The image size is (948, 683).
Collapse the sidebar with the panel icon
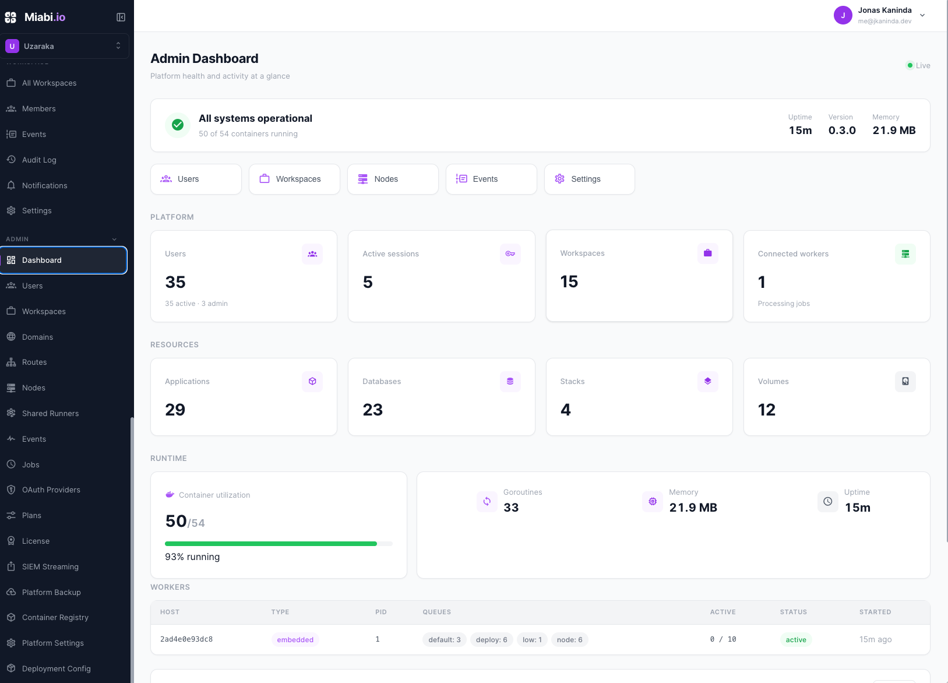point(121,17)
